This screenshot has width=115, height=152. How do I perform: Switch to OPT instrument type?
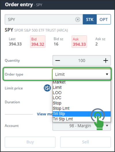pyautogui.click(x=104, y=19)
